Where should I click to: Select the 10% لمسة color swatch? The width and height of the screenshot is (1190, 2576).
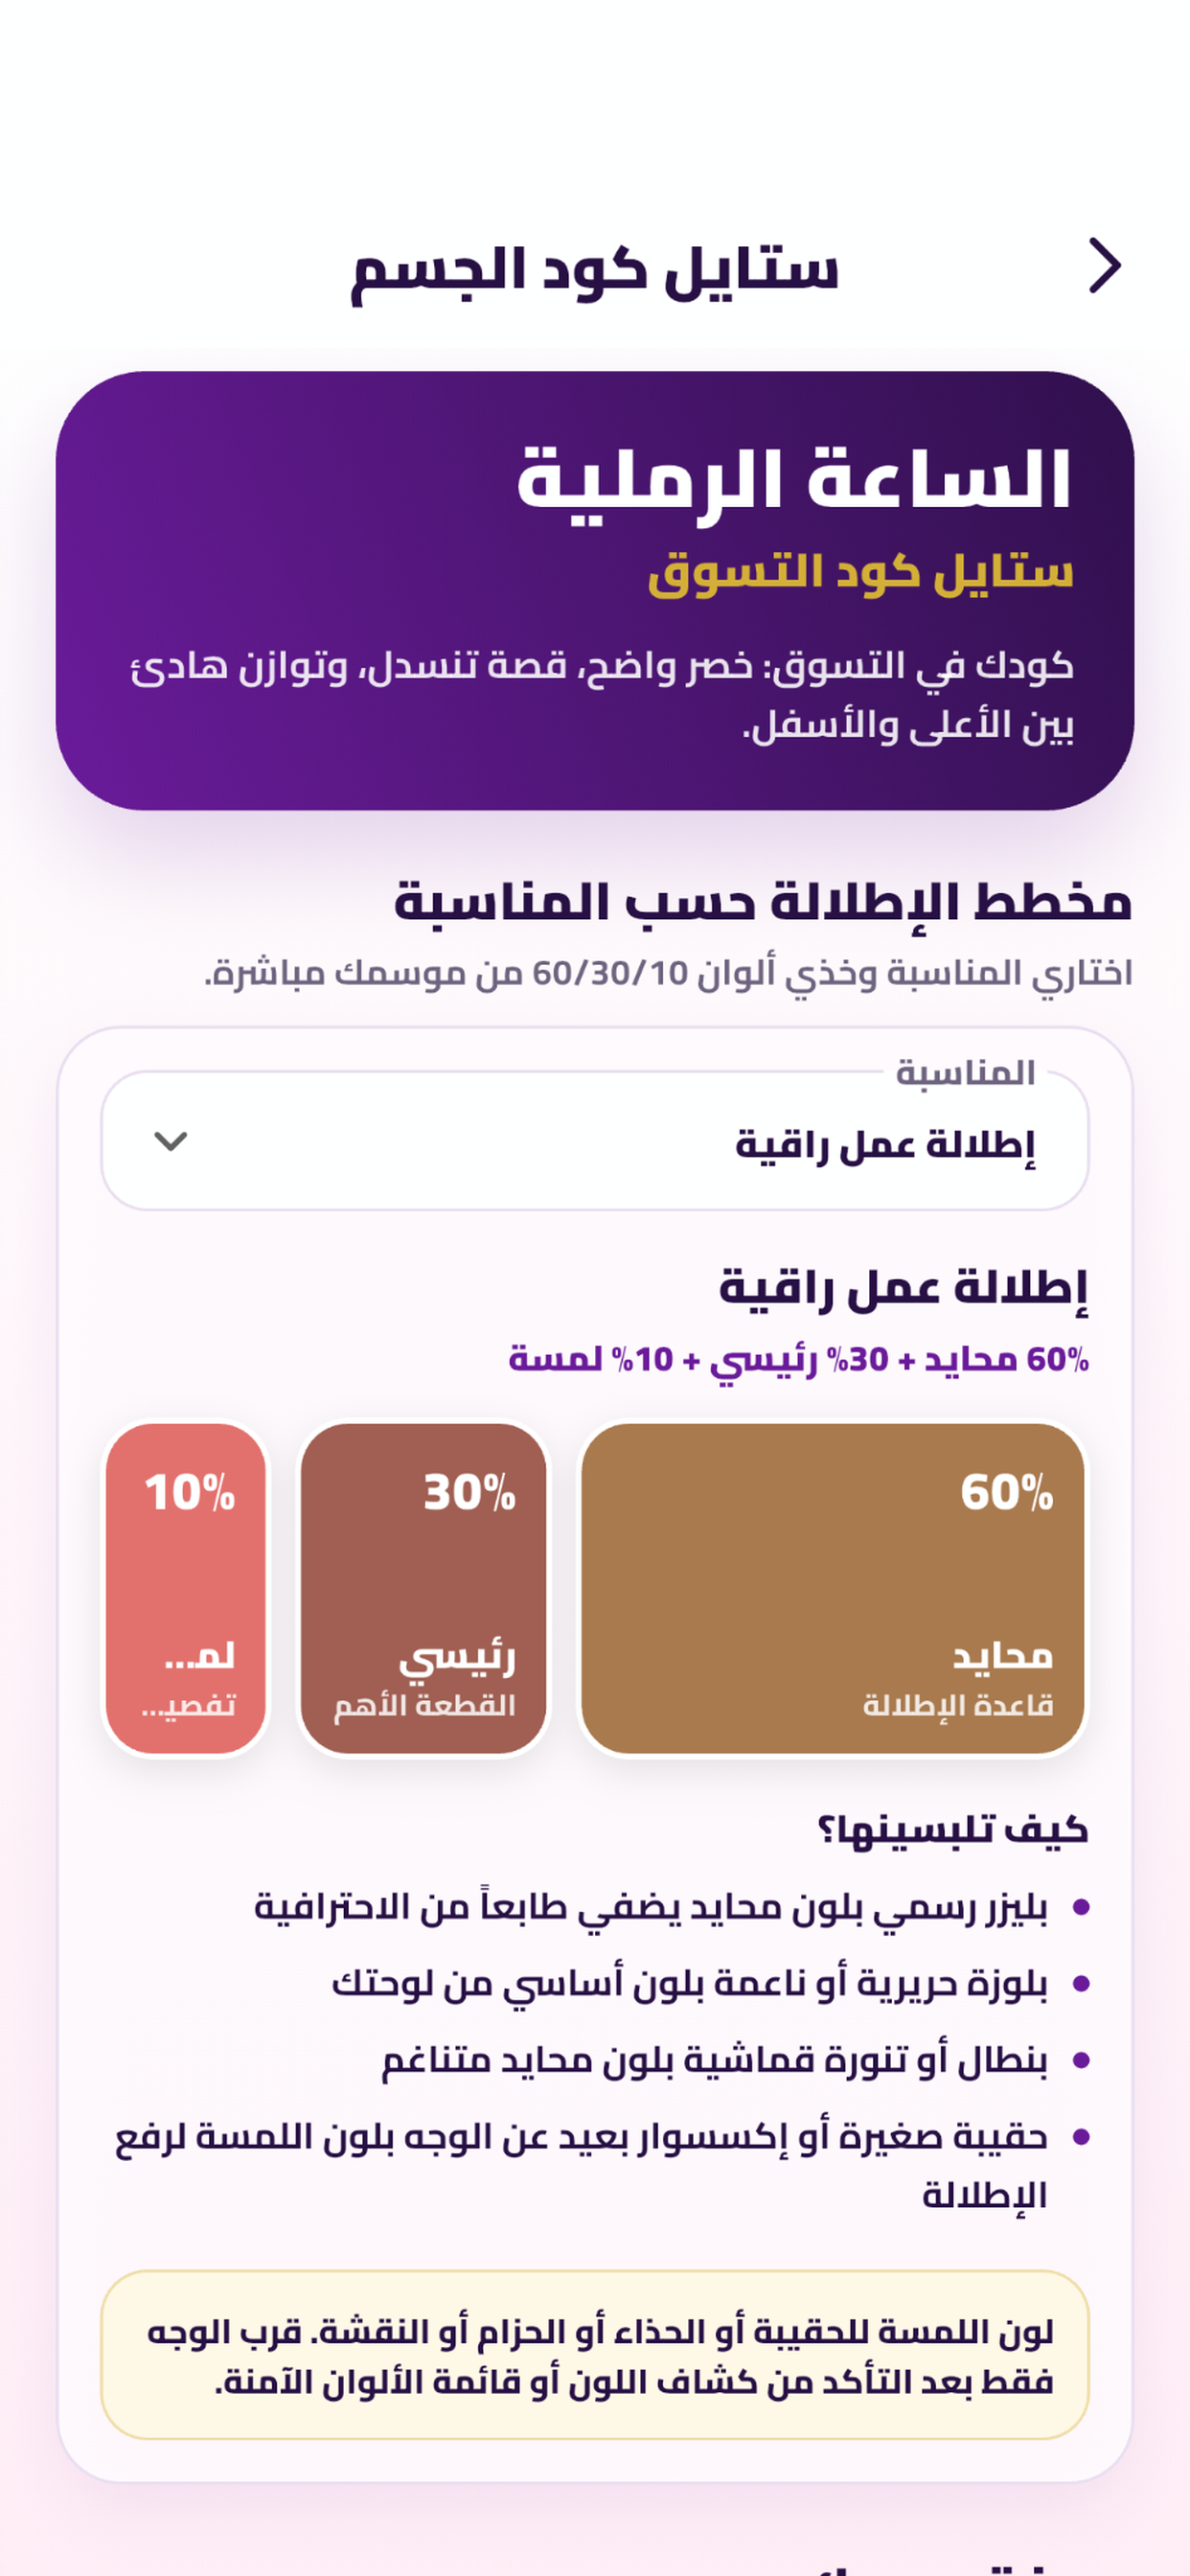point(186,1588)
